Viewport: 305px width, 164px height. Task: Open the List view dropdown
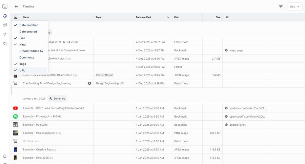pos(295,6)
